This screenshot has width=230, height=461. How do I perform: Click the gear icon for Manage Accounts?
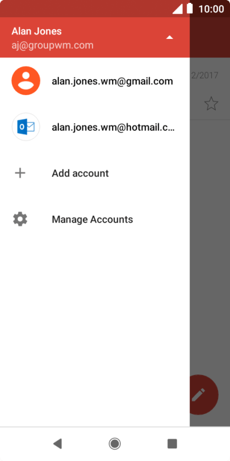[20, 220]
